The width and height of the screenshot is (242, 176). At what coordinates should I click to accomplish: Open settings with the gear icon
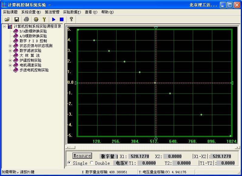36,19
